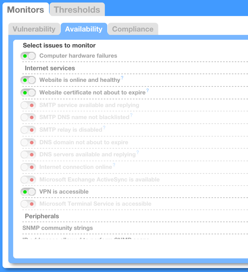This screenshot has width=248, height=272.
Task: Select the Availability sub-tab
Action: (x=84, y=29)
